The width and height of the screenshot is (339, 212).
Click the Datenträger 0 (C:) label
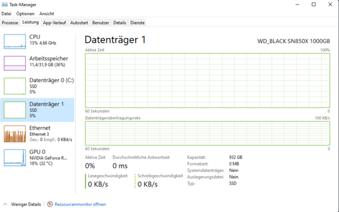click(52, 80)
